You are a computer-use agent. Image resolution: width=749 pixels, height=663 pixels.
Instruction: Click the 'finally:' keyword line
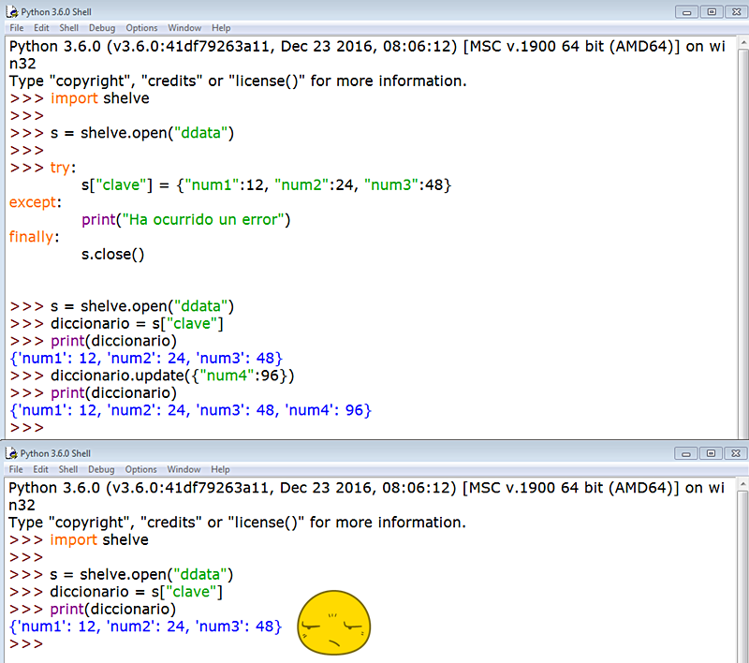(x=34, y=237)
